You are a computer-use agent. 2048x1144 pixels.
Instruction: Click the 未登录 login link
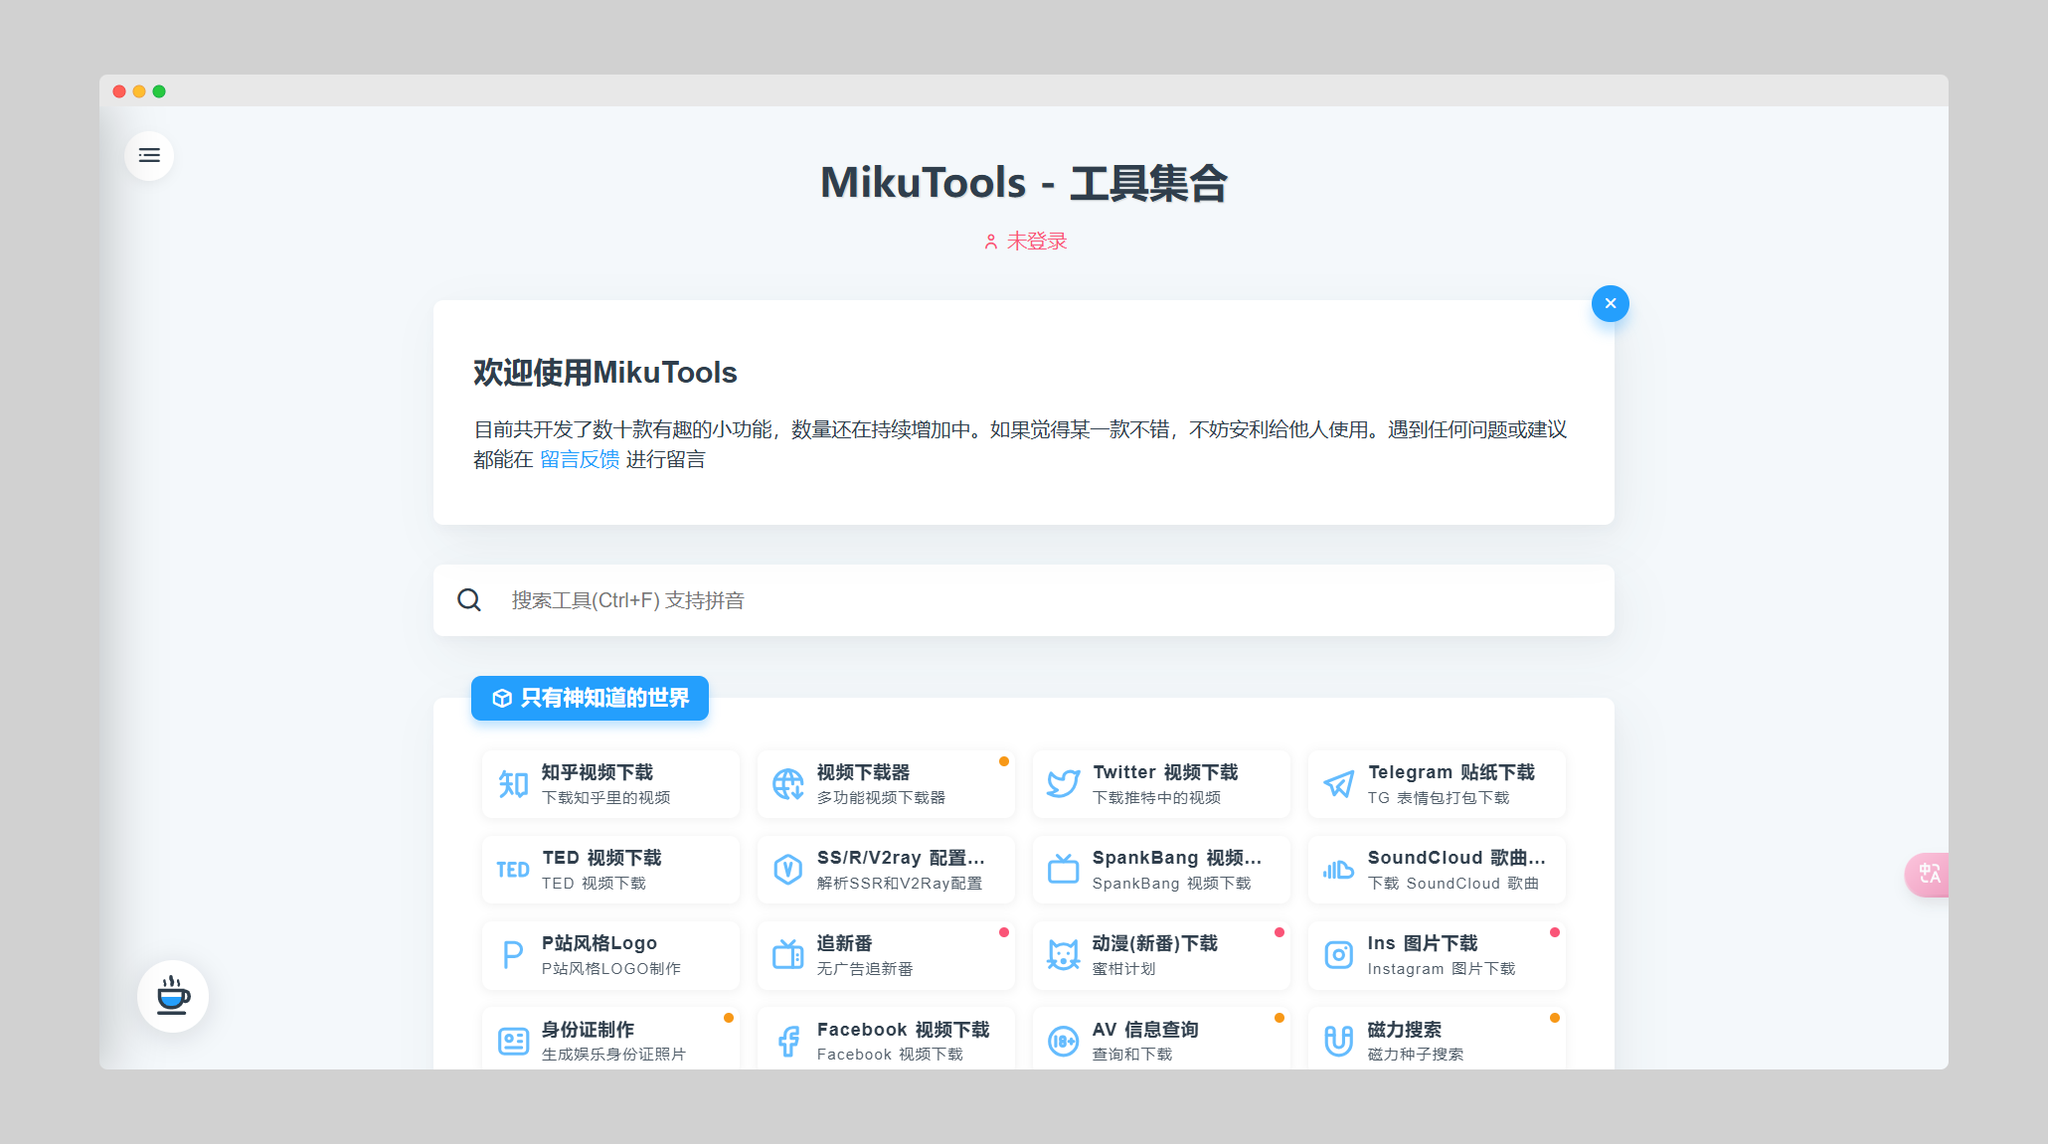[x=1037, y=242]
